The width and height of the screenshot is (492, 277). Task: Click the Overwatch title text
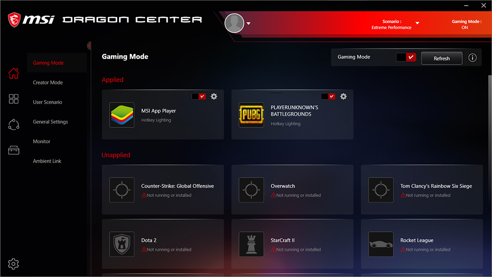tap(283, 186)
